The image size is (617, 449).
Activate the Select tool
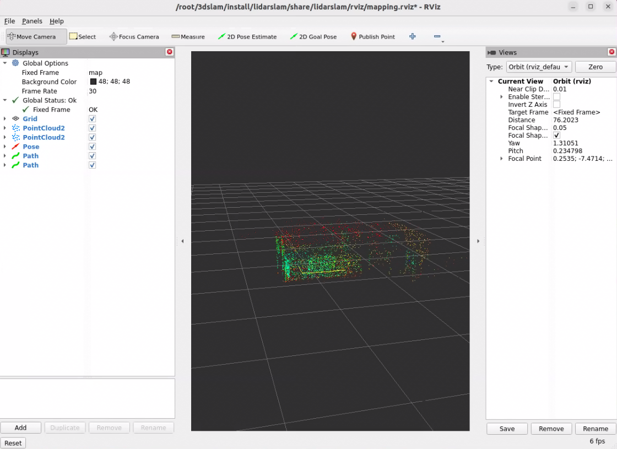pos(83,37)
